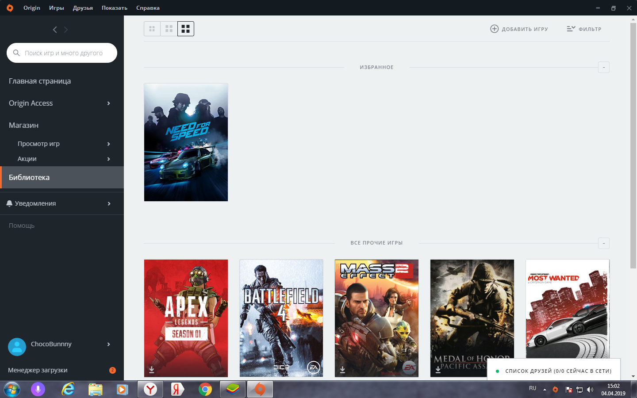Open the red Я Yandex icon in taskbar
Image resolution: width=637 pixels, height=398 pixels.
[177, 390]
